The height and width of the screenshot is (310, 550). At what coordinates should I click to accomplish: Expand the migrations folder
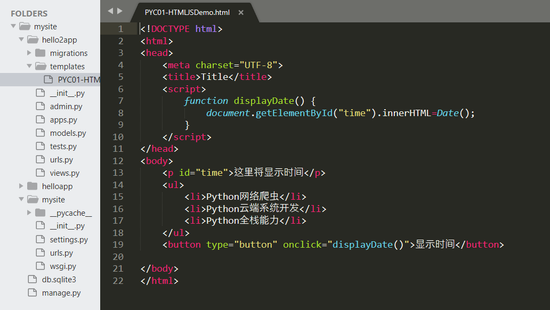tap(29, 53)
